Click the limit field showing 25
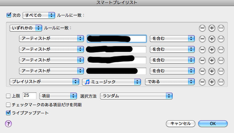This screenshot has width=234, height=133. coord(29,96)
